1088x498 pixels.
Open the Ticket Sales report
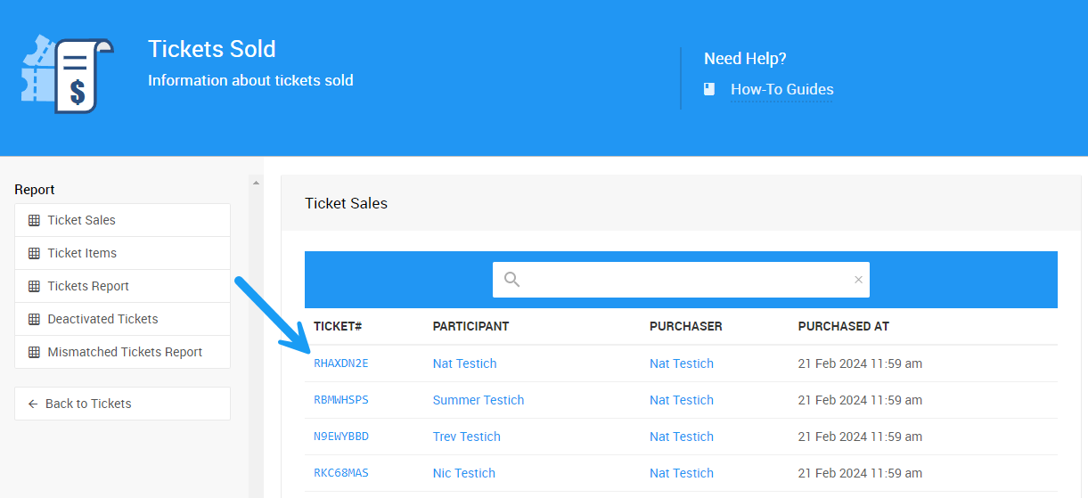[82, 220]
